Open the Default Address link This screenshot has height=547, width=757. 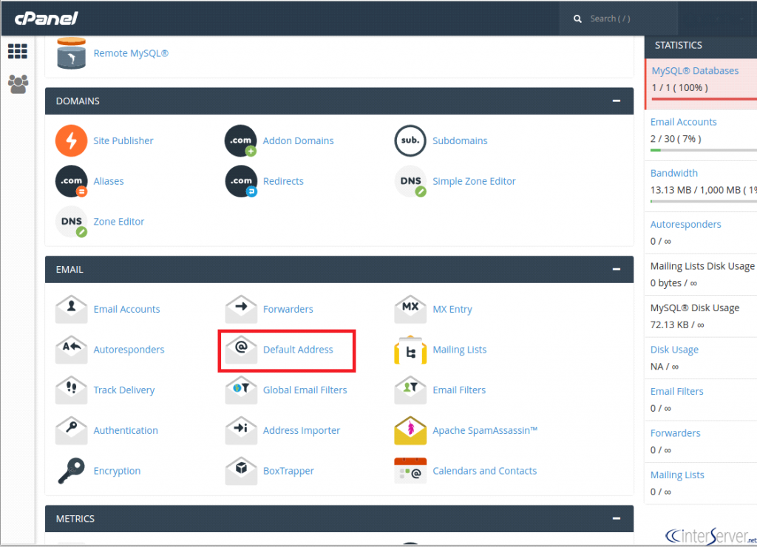[298, 350]
